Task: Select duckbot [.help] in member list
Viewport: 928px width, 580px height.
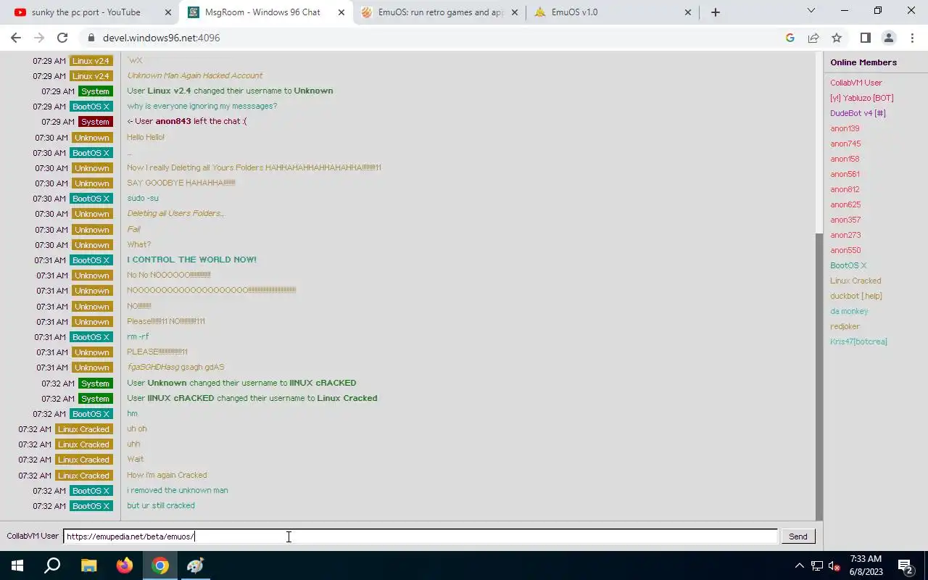Action: 856,296
